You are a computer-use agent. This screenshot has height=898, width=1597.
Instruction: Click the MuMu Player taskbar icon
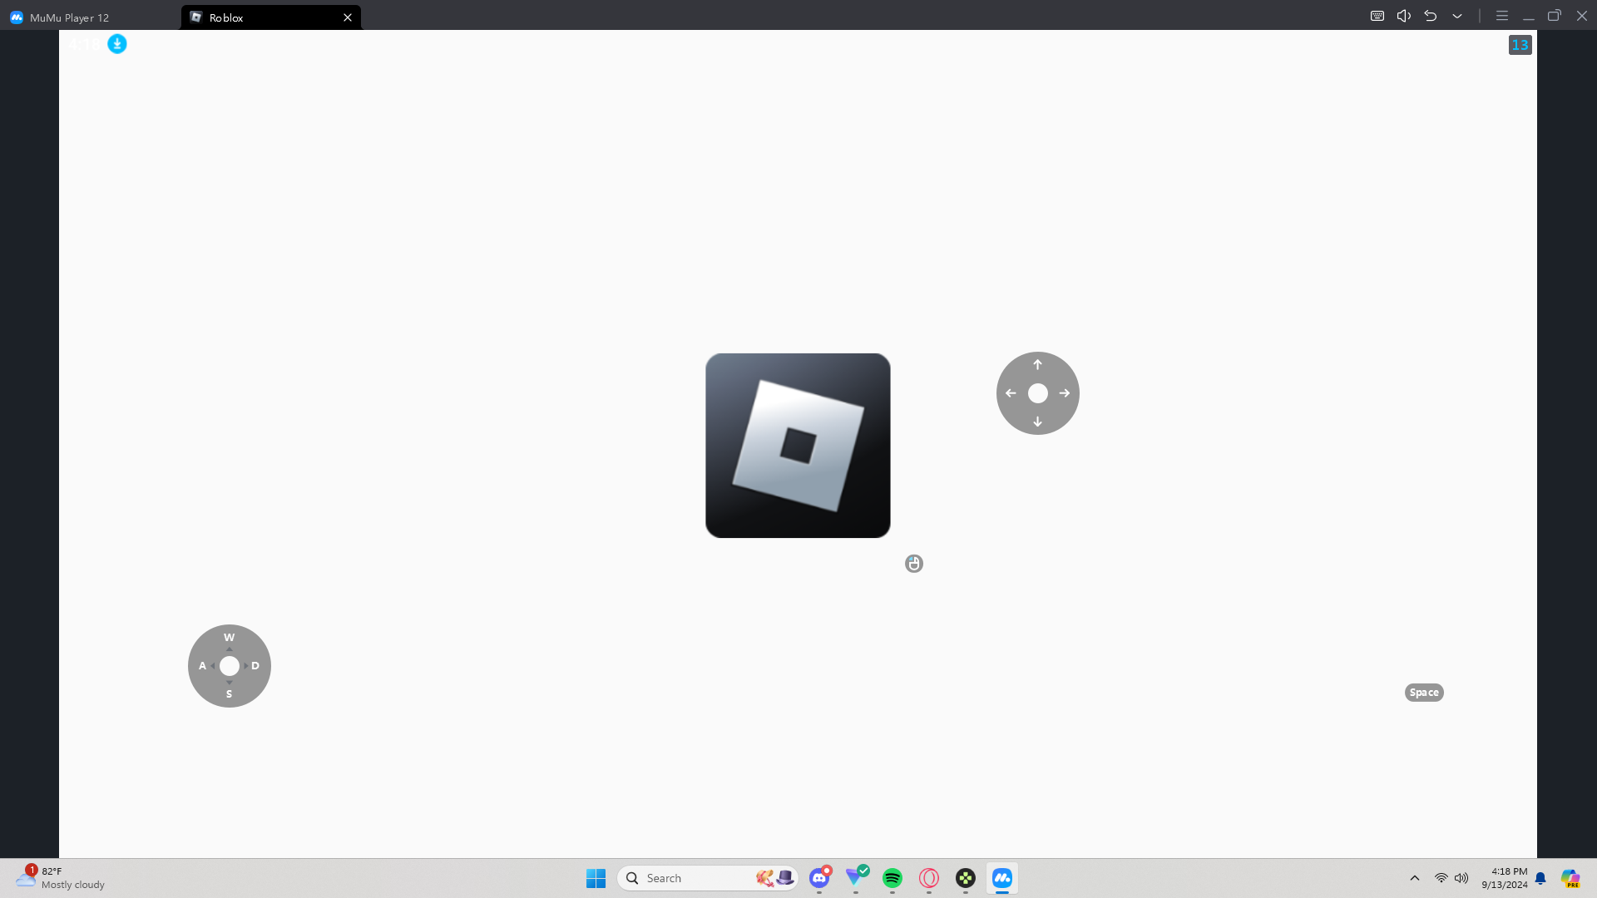pos(1002,878)
